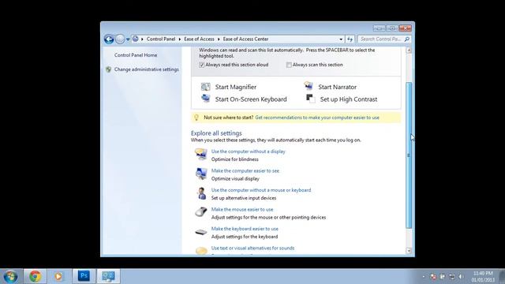The image size is (505, 284).
Task: Click the network icon in system tray
Action: [452, 277]
